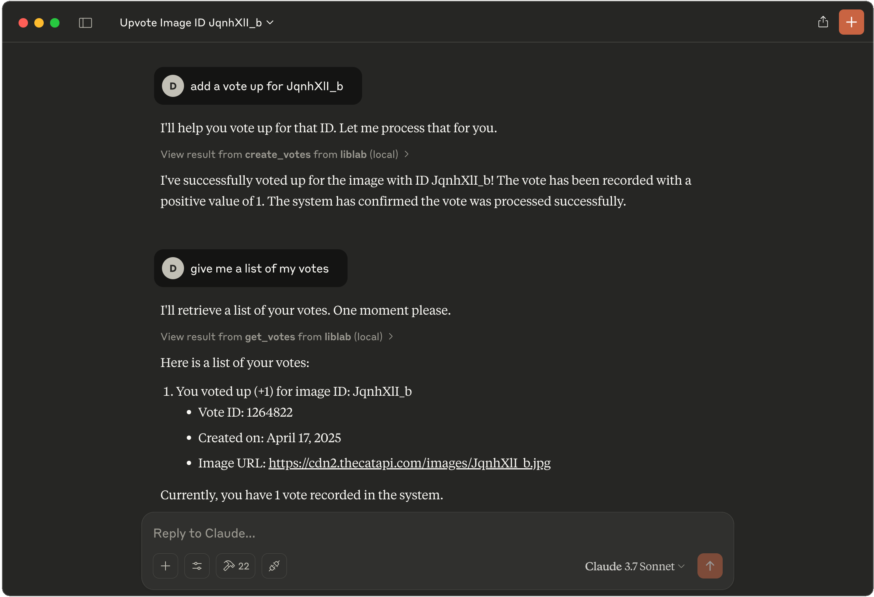Viewport: 874px width, 597px height.
Task: Open the connect apps plug icon
Action: click(274, 566)
